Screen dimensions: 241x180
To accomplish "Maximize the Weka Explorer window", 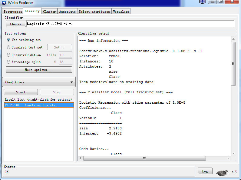I will (221, 2).
